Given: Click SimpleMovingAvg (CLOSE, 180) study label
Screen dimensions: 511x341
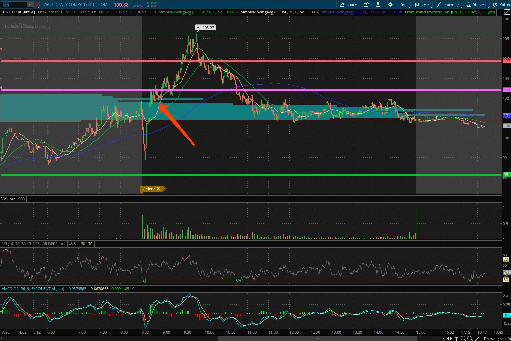Looking at the screenshot, I should [x=354, y=12].
